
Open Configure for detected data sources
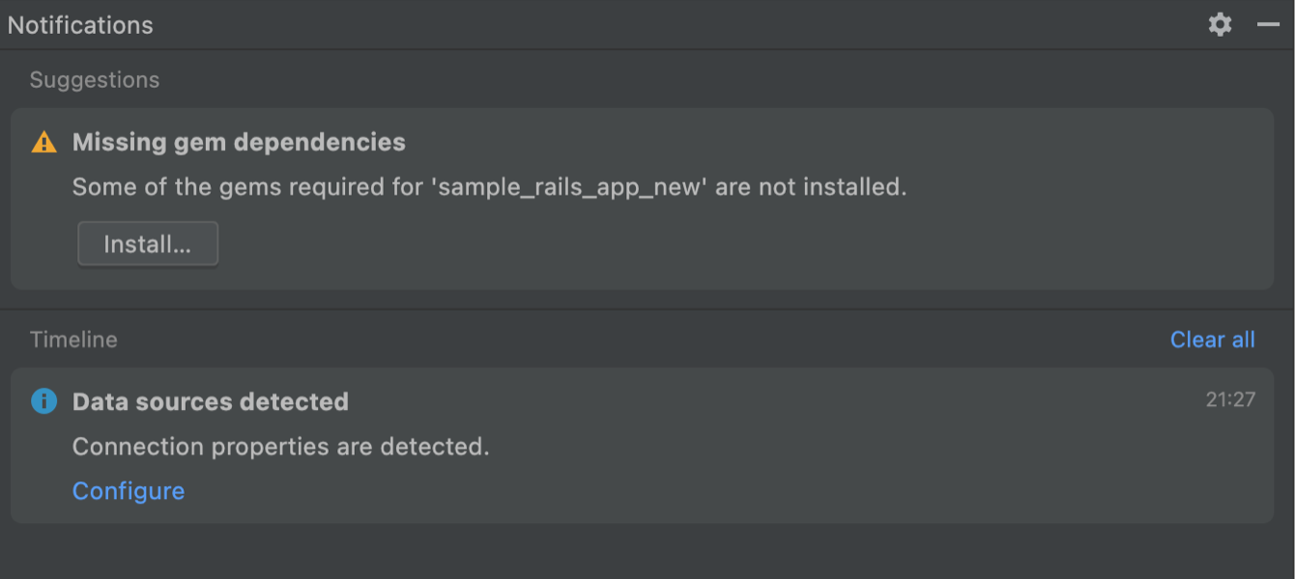(128, 490)
